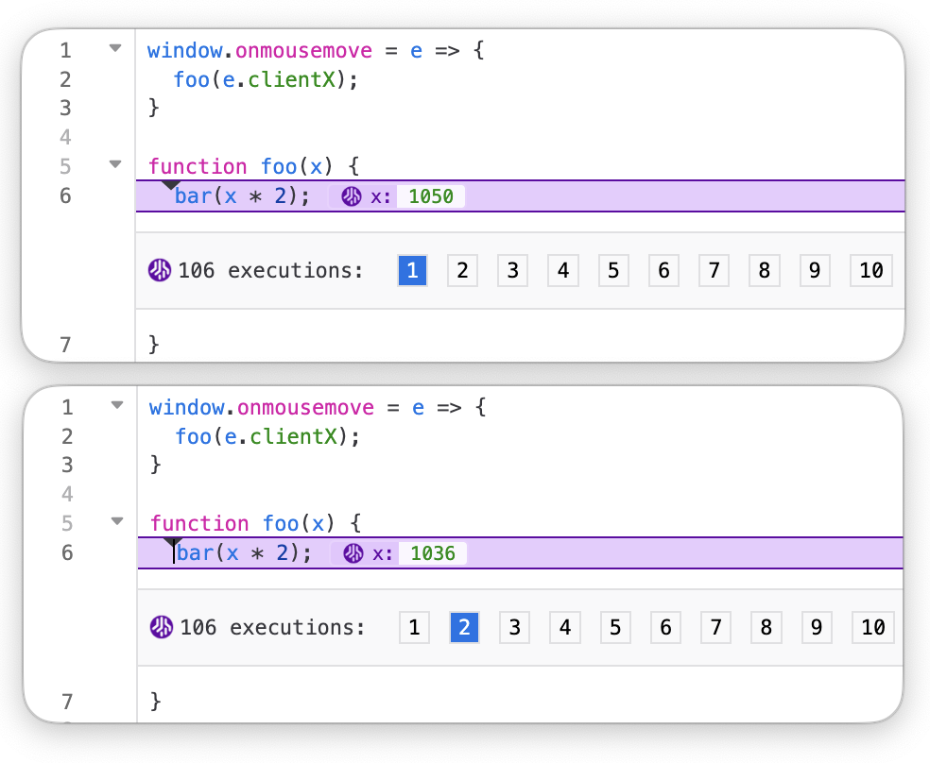930x763 pixels.
Task: Fold function foo in the bottom panel
Action: tap(116, 521)
